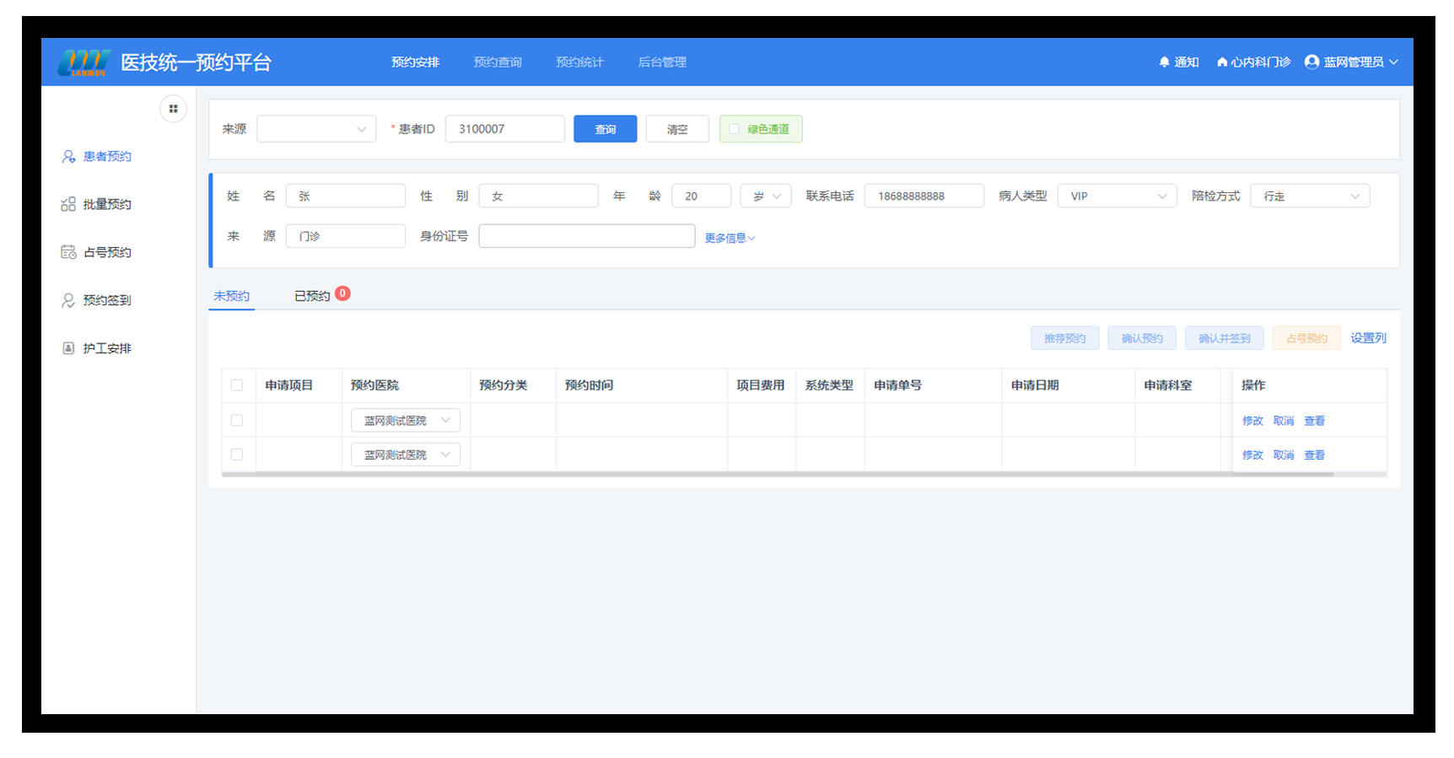This screenshot has height=758, width=1454.
Task: Click the notification bell icon
Action: 1165,62
